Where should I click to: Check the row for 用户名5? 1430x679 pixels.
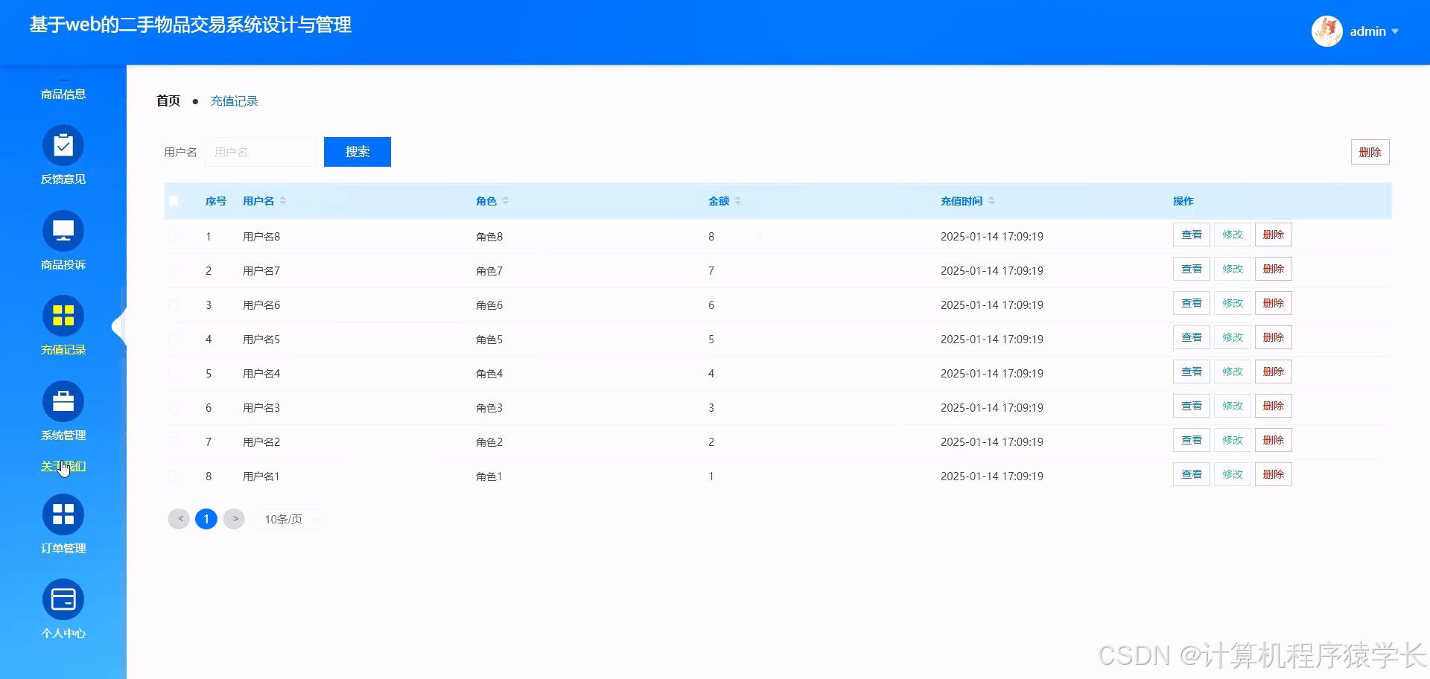point(174,339)
